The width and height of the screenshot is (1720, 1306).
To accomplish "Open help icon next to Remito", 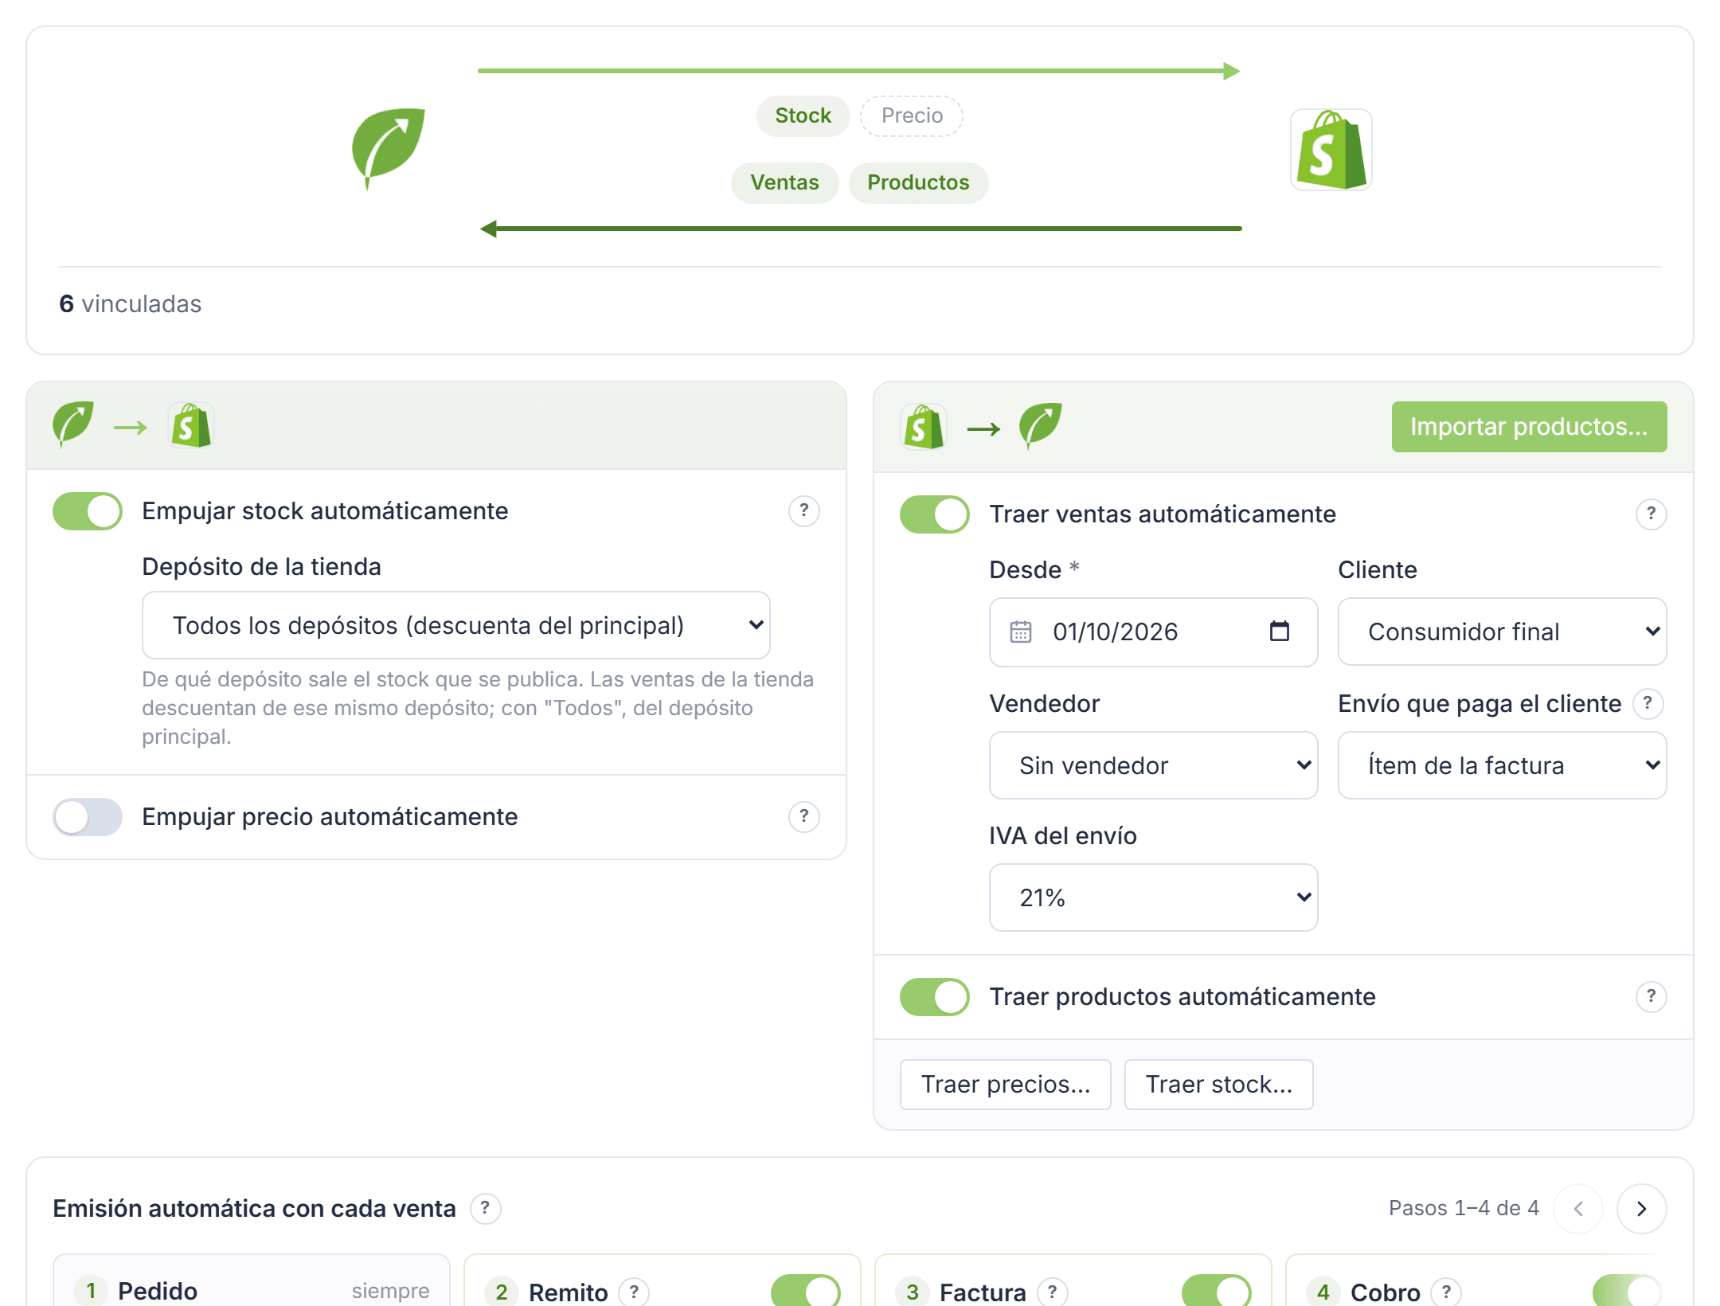I will [x=634, y=1292].
